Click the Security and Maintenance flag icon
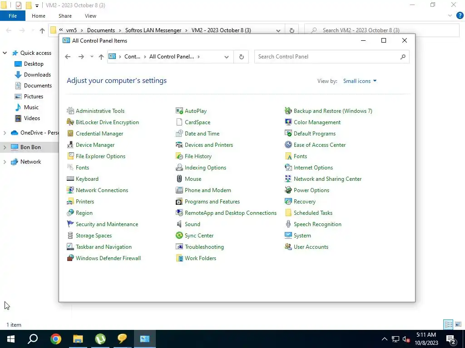The height and width of the screenshot is (348, 465). click(x=70, y=224)
